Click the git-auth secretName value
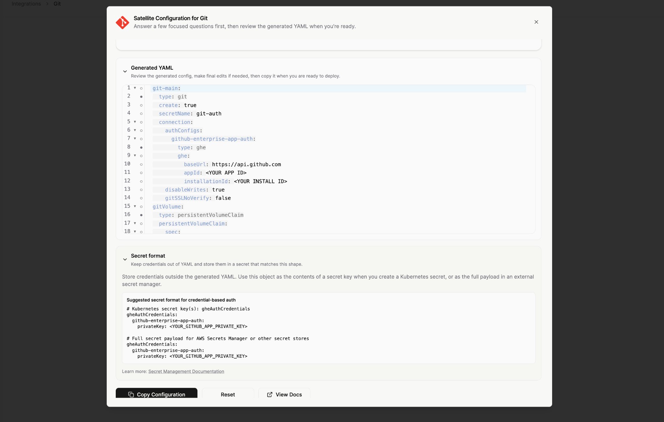664x422 pixels. [x=209, y=114]
